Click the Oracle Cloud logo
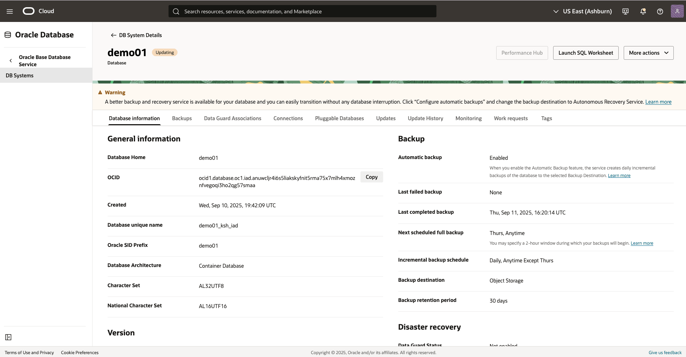Viewport: 686px width, 357px height. coord(28,11)
